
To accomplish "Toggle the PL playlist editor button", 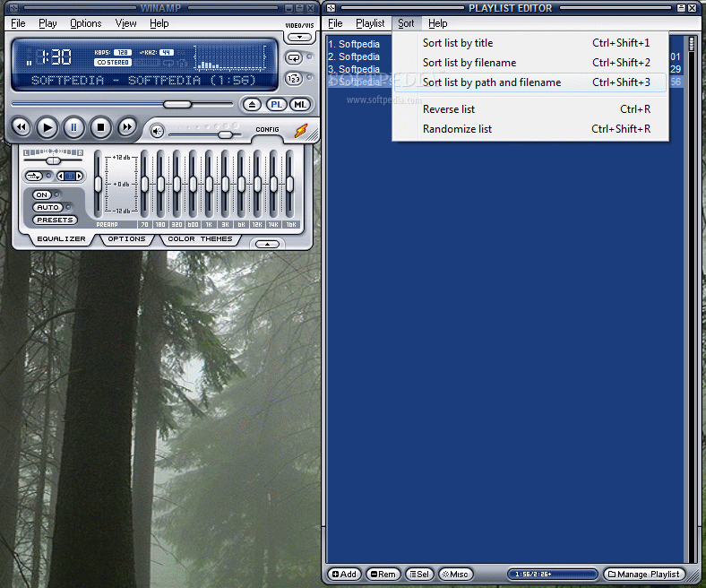I will click(276, 105).
